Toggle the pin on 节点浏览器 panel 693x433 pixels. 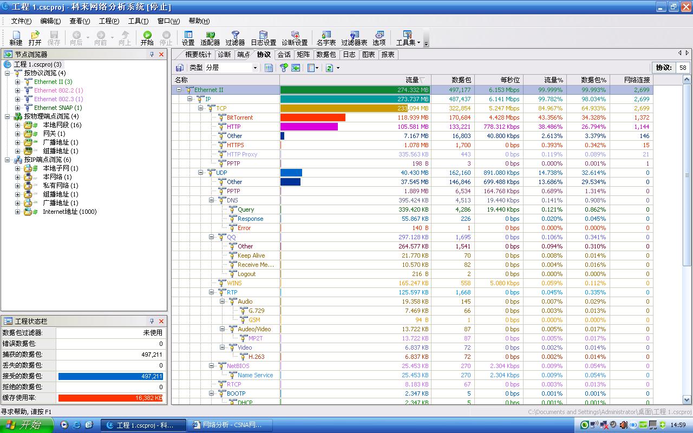[x=152, y=55]
